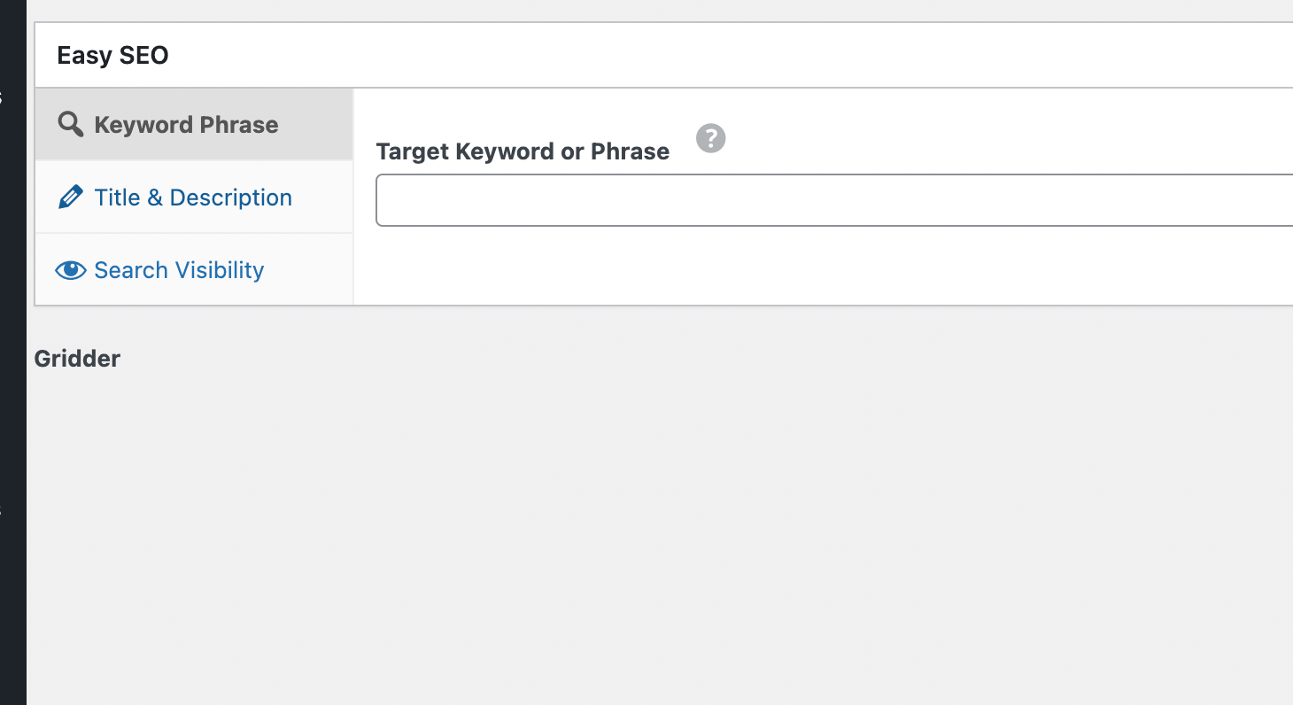Select the Search Visibility tab label
Image resolution: width=1293 pixels, height=705 pixels.
179,270
